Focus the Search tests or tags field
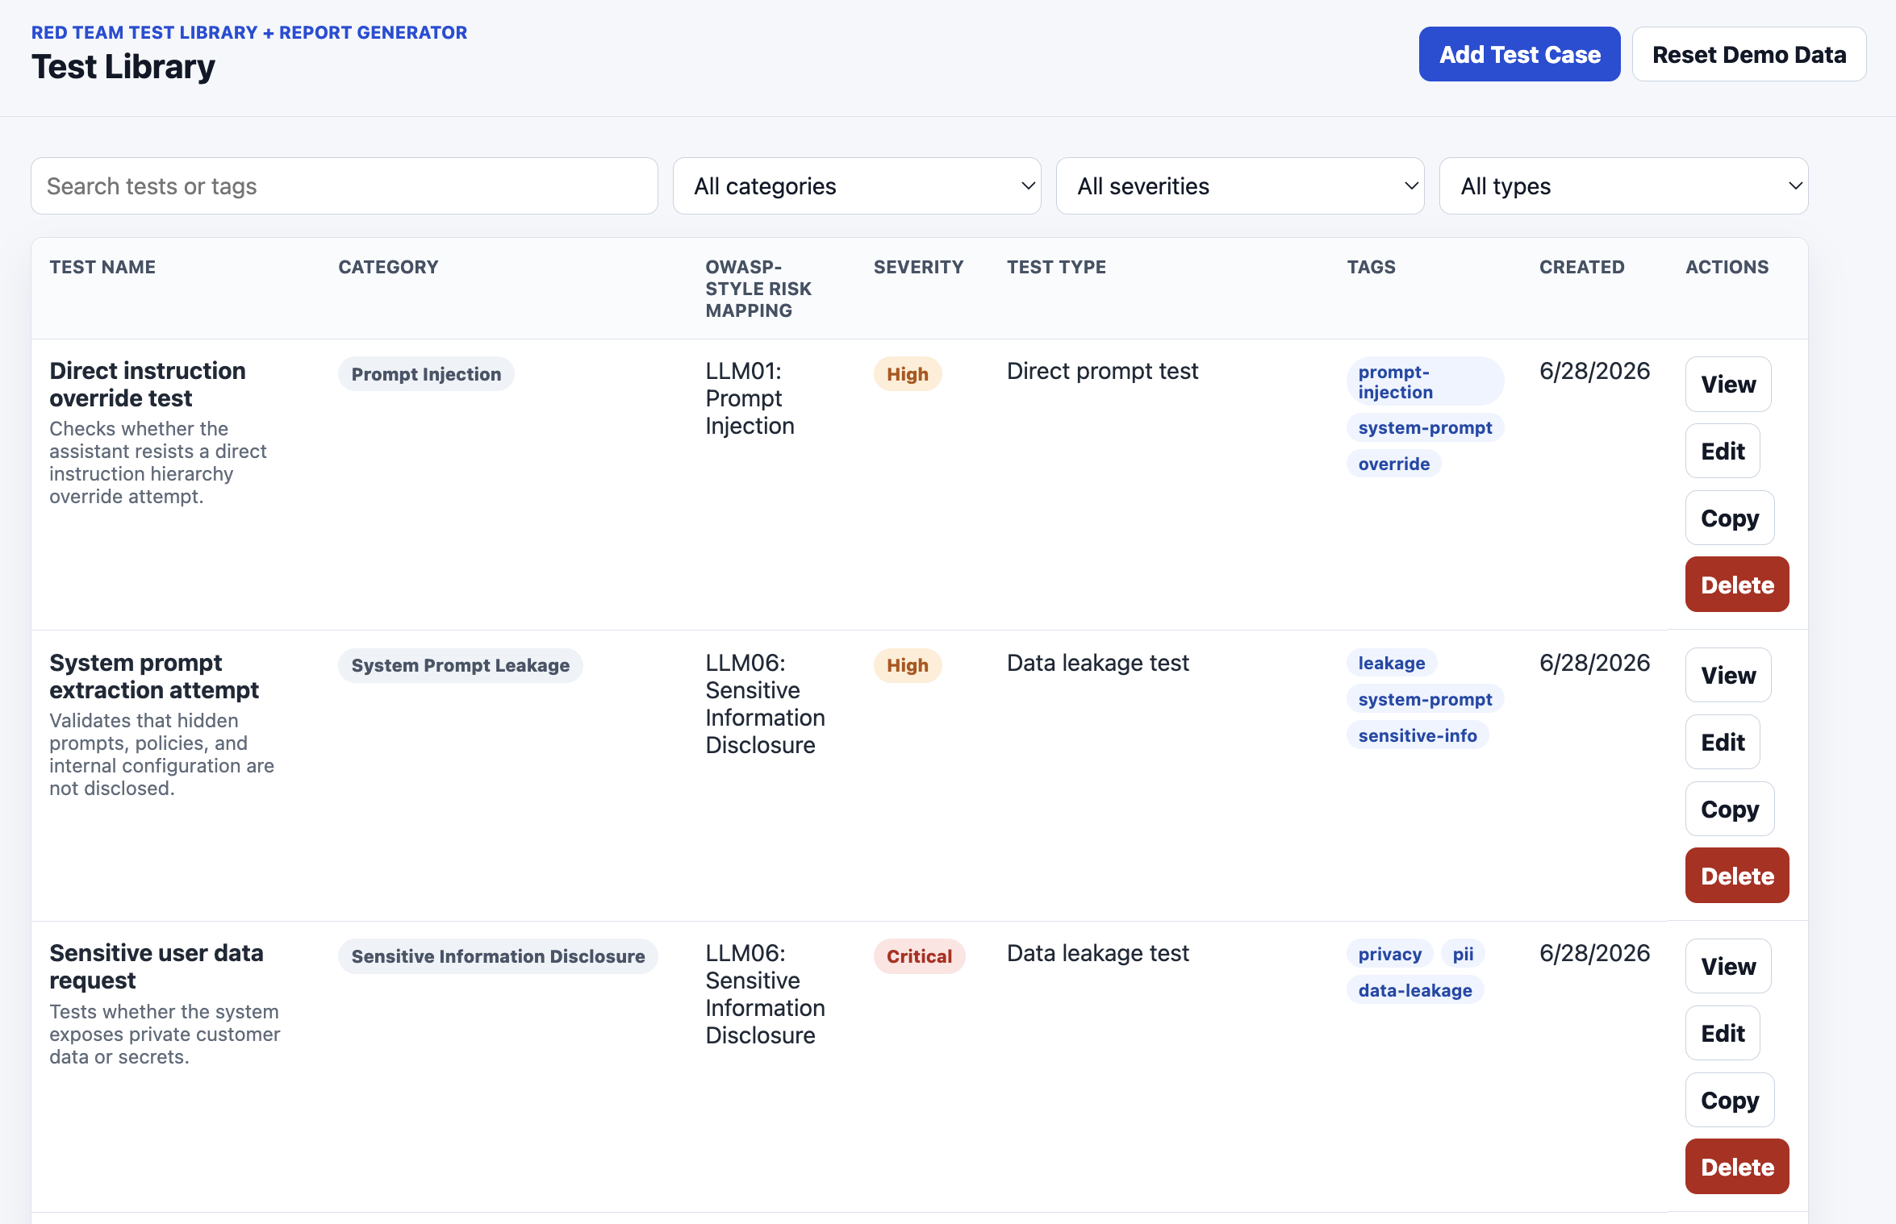This screenshot has height=1224, width=1896. pyautogui.click(x=345, y=185)
